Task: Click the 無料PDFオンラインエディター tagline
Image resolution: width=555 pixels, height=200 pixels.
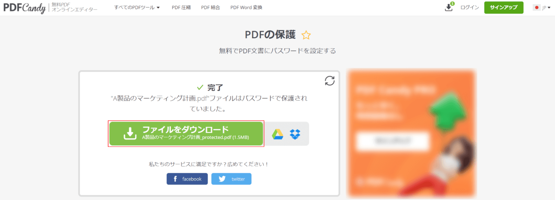Action: click(x=74, y=7)
